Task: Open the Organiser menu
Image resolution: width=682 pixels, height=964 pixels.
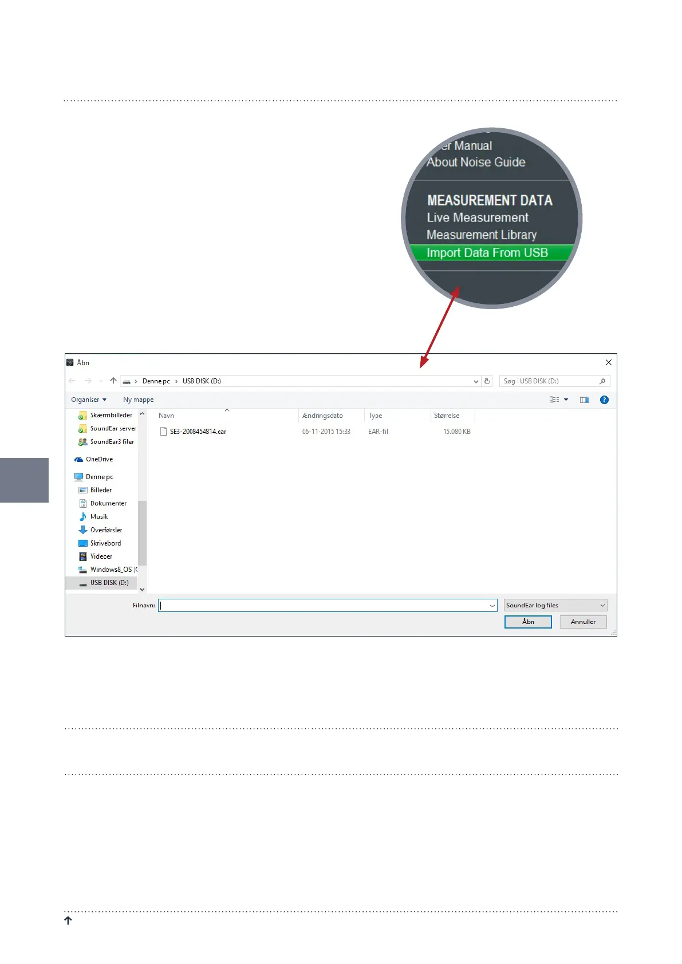Action: 89,400
